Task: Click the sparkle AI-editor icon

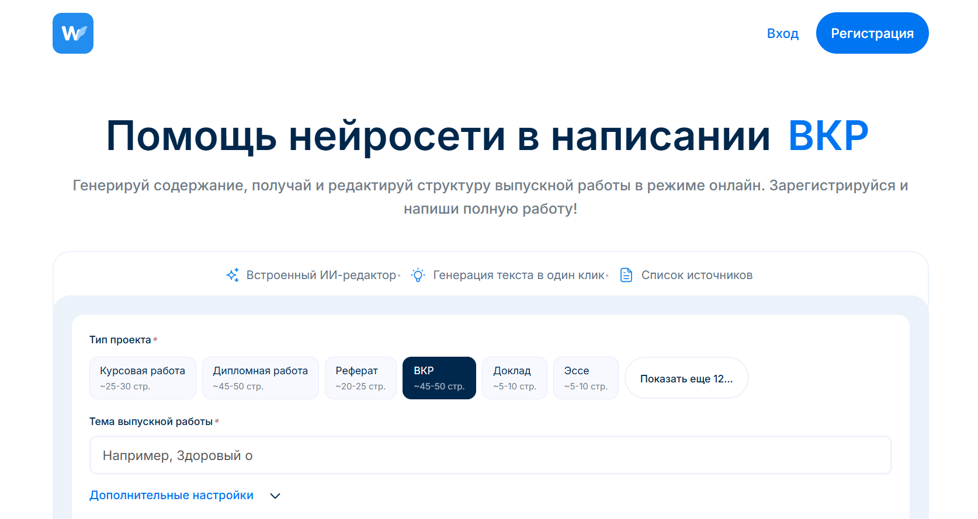Action: pyautogui.click(x=233, y=275)
